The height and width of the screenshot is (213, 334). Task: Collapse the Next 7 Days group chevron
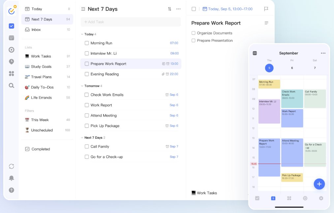click(82, 138)
